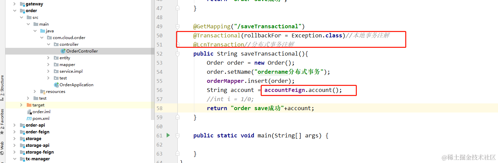The image size is (498, 163).
Task: Click the fold marker on line 52
Action: [x=177, y=54]
